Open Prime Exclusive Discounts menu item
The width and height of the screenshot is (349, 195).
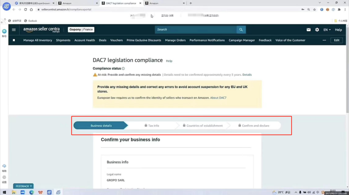[144, 40]
